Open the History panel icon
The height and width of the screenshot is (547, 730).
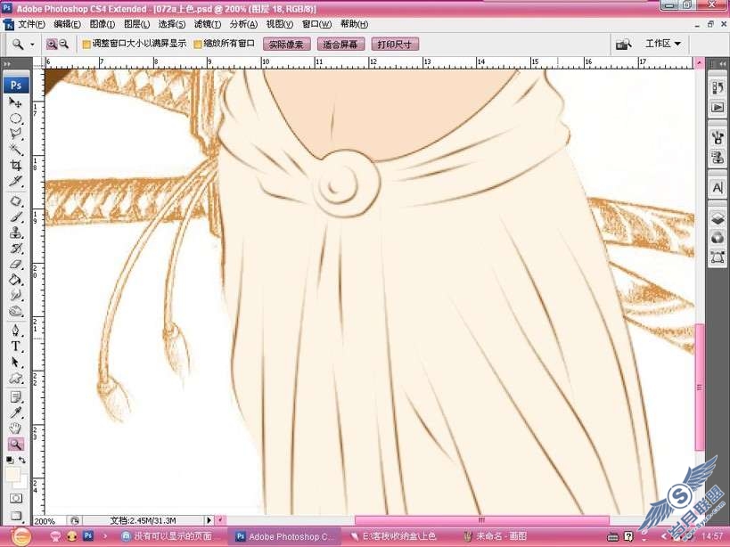[718, 88]
